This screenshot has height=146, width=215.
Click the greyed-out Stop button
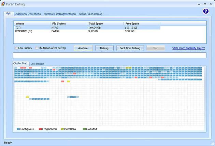point(156,48)
